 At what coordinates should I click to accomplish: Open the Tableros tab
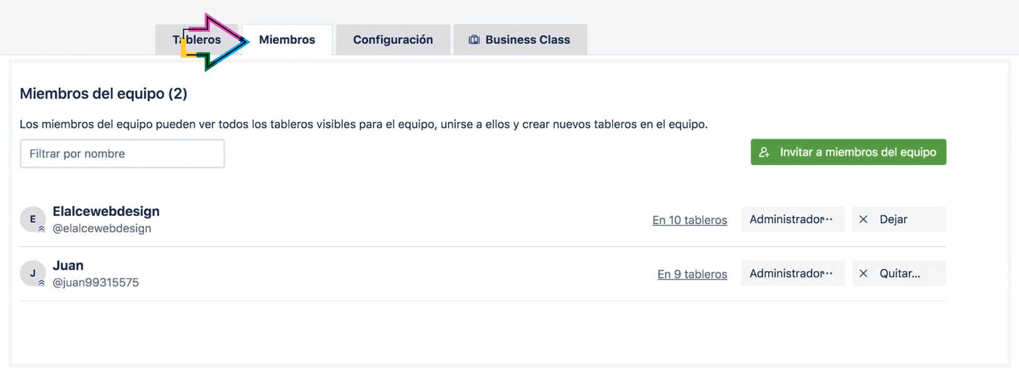[197, 40]
